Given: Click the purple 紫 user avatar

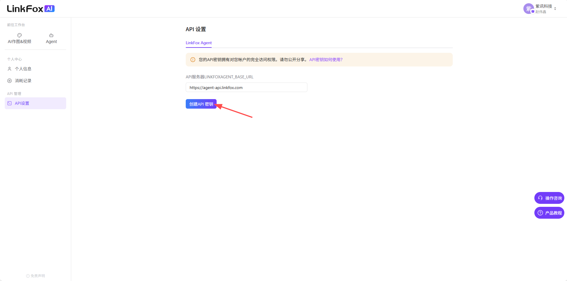Looking at the screenshot, I should (529, 9).
